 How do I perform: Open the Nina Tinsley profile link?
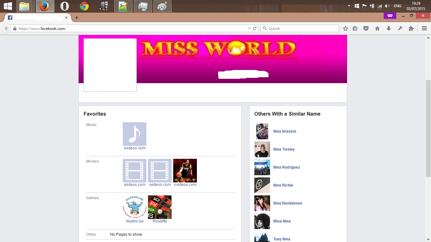click(x=284, y=149)
